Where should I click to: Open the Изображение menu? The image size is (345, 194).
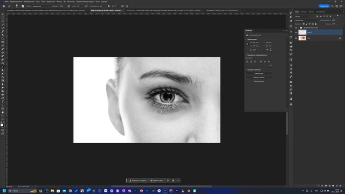(29, 2)
